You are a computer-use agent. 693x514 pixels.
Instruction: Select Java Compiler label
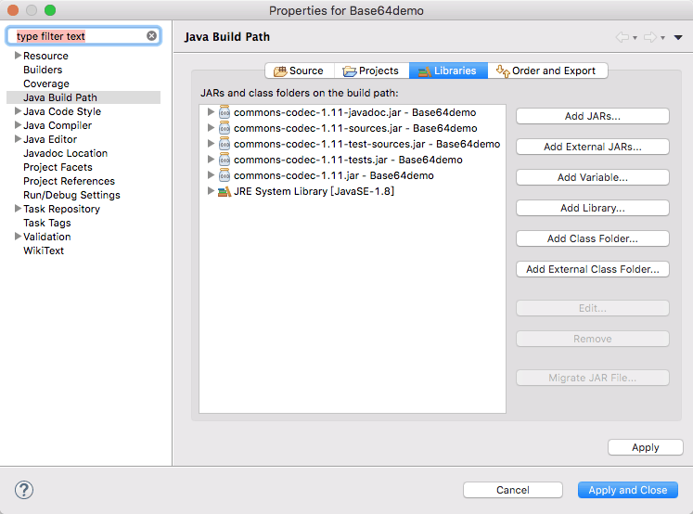58,125
